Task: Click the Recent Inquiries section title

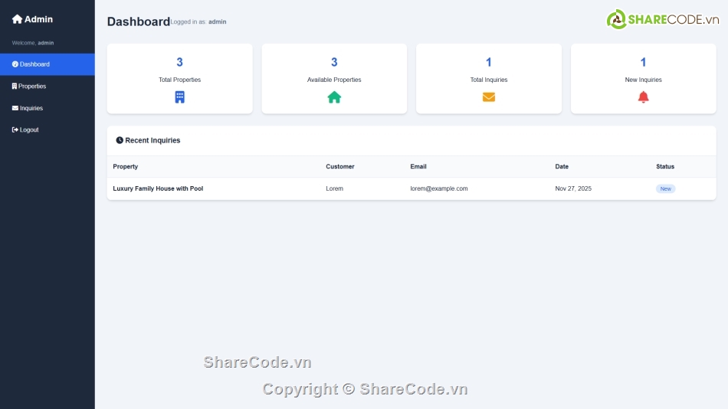Action: pos(152,140)
